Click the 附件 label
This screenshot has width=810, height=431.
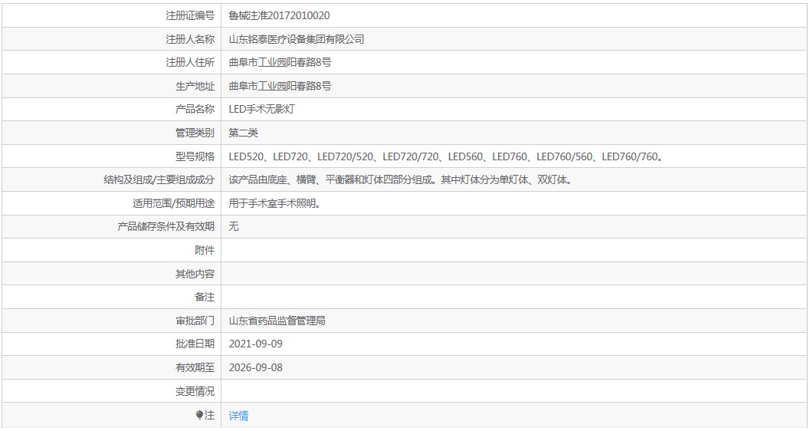coord(205,250)
